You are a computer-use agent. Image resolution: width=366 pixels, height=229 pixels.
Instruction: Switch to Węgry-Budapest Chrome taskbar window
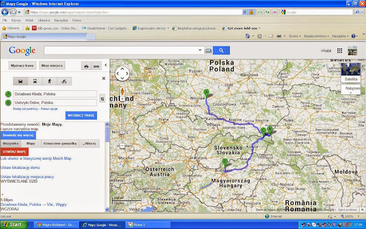tap(56, 225)
